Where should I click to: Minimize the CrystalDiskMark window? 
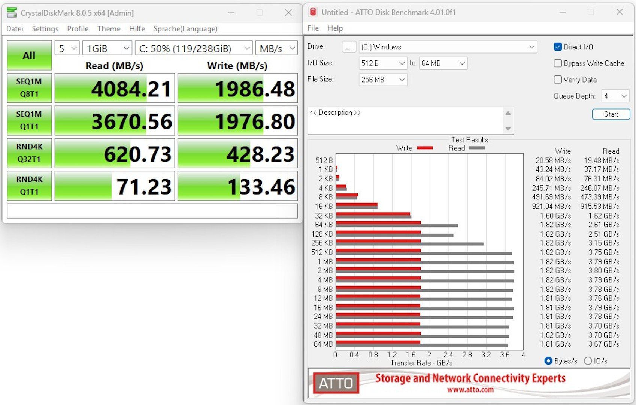231,13
